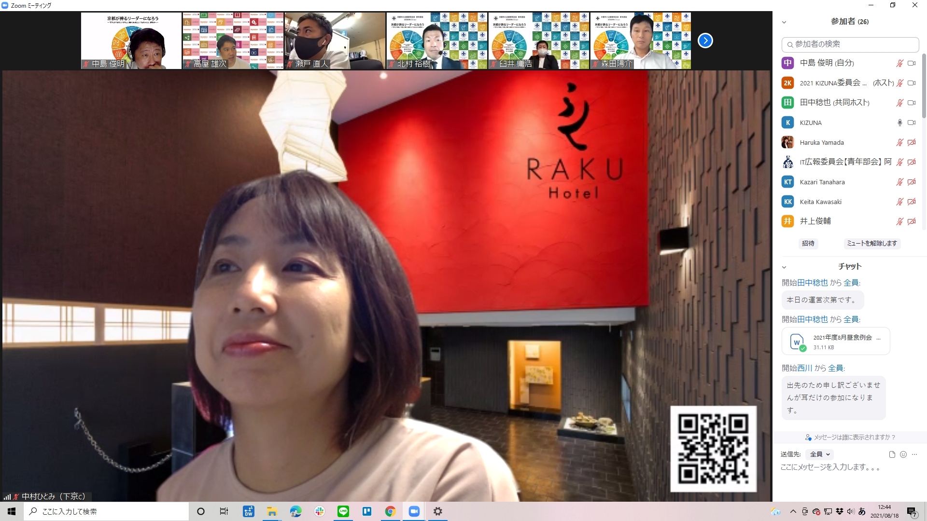Select 瀬戸 直人 video thumbnail

pyautogui.click(x=335, y=41)
